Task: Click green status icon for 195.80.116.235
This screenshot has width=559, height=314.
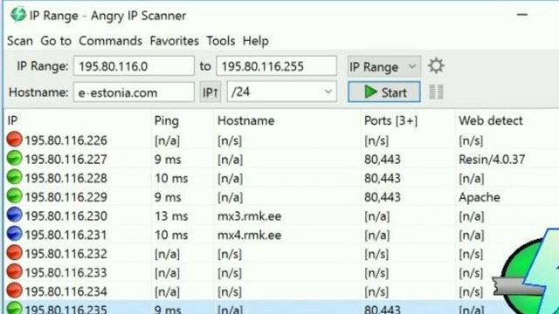Action: point(15,308)
